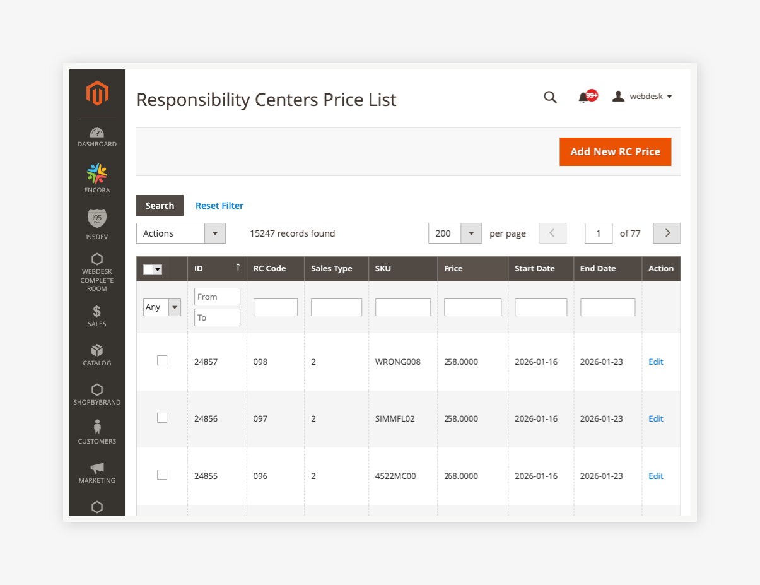Viewport: 760px width, 585px height.
Task: Open the Any filter dropdown
Action: click(x=162, y=307)
